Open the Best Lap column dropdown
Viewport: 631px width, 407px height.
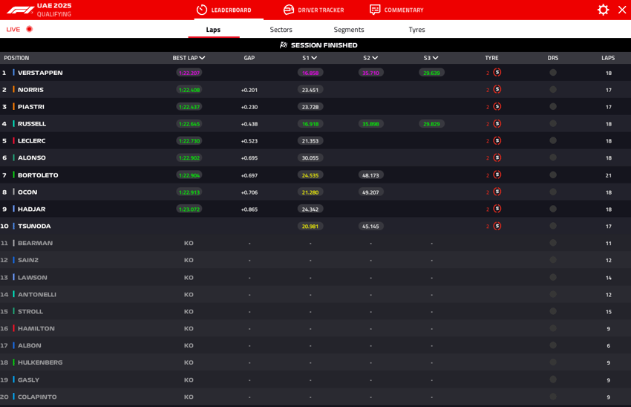pyautogui.click(x=202, y=58)
